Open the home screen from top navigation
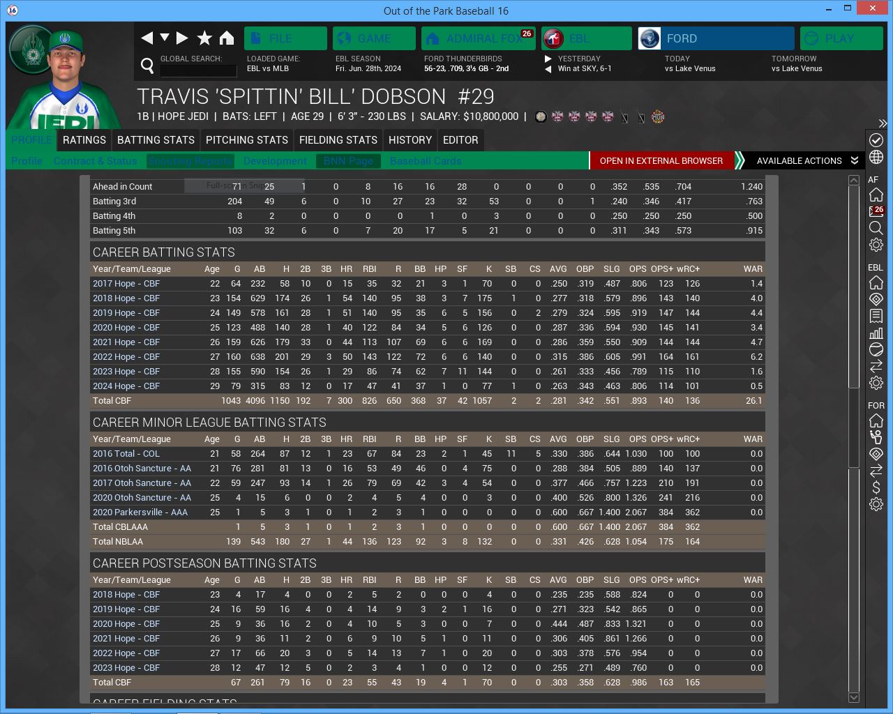Image resolution: width=893 pixels, height=714 pixels. [x=227, y=38]
